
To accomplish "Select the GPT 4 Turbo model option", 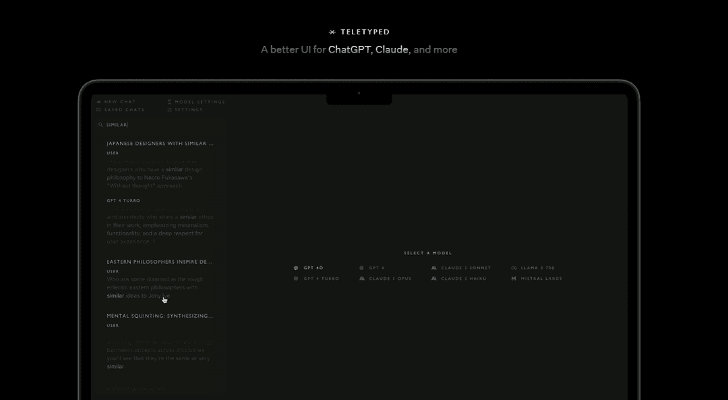I will (x=317, y=279).
